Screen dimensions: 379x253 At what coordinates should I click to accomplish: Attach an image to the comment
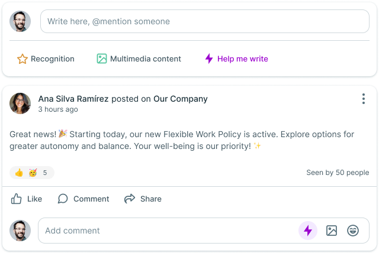332,231
